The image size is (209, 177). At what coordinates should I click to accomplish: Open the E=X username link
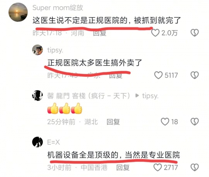tap(53, 142)
